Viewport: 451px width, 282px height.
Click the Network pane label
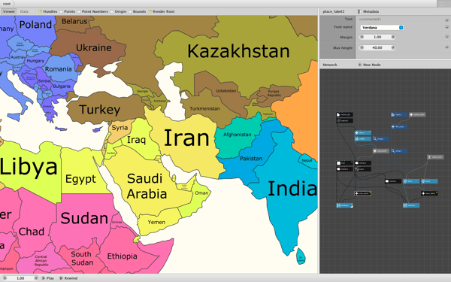click(330, 65)
